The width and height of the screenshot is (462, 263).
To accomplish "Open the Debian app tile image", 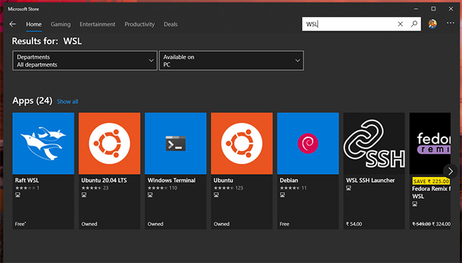I will click(x=308, y=143).
